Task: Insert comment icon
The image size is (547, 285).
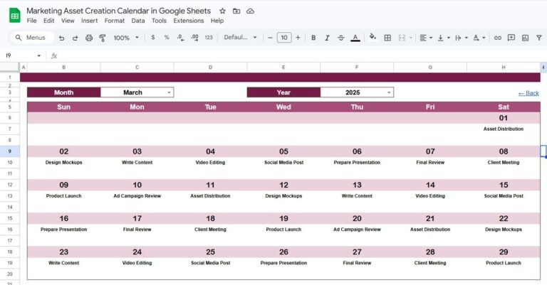Action: point(511,38)
